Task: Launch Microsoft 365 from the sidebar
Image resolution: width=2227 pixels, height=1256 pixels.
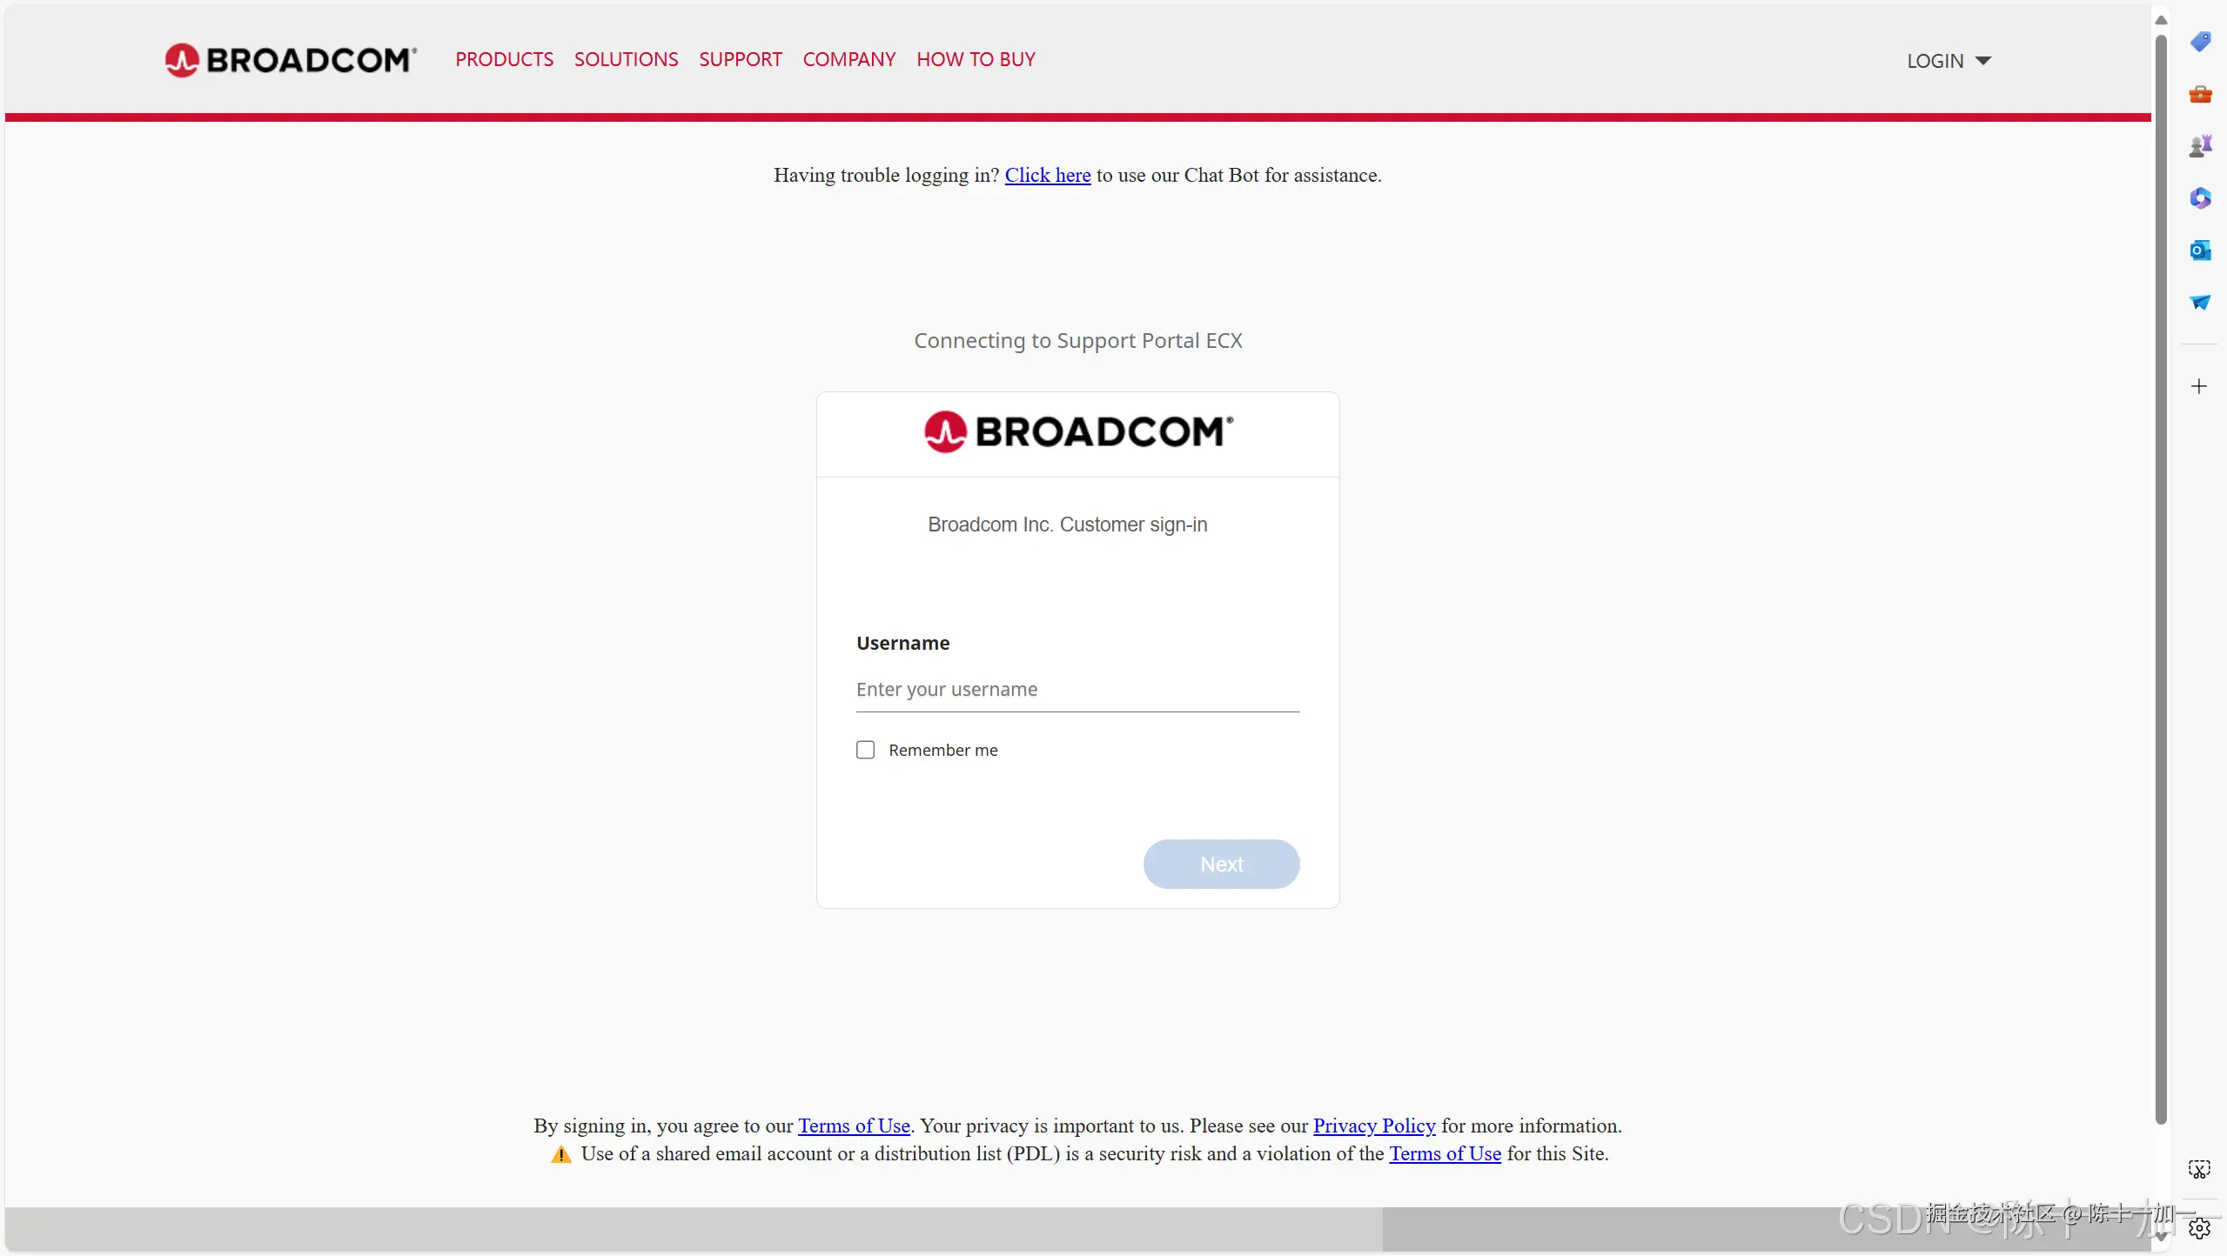Action: click(x=2199, y=198)
